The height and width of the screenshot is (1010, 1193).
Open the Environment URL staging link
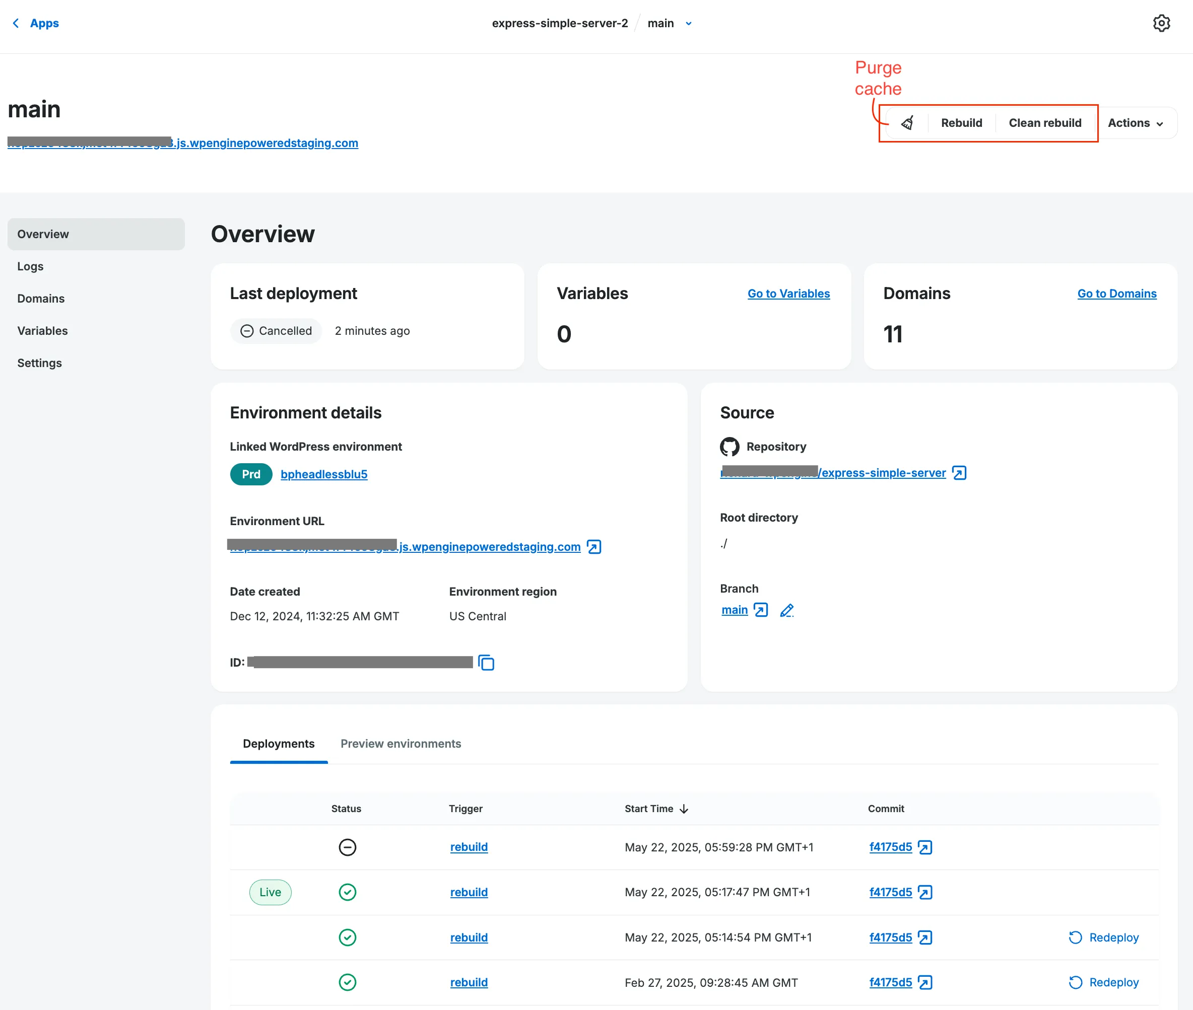click(x=405, y=547)
